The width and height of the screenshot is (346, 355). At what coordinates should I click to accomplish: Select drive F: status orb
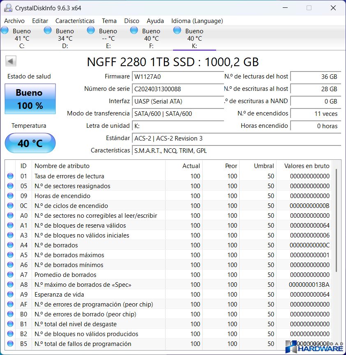[134, 30]
